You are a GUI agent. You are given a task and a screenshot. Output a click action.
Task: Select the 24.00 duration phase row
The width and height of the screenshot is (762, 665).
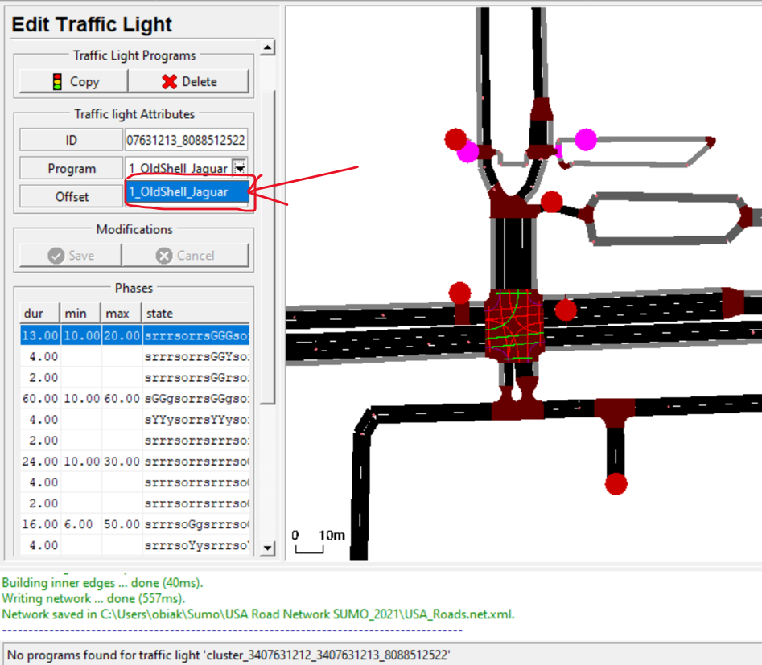click(x=134, y=462)
